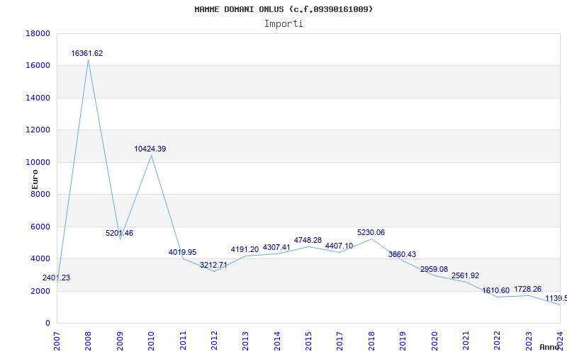Click the Euro y-axis title

[35, 179]
